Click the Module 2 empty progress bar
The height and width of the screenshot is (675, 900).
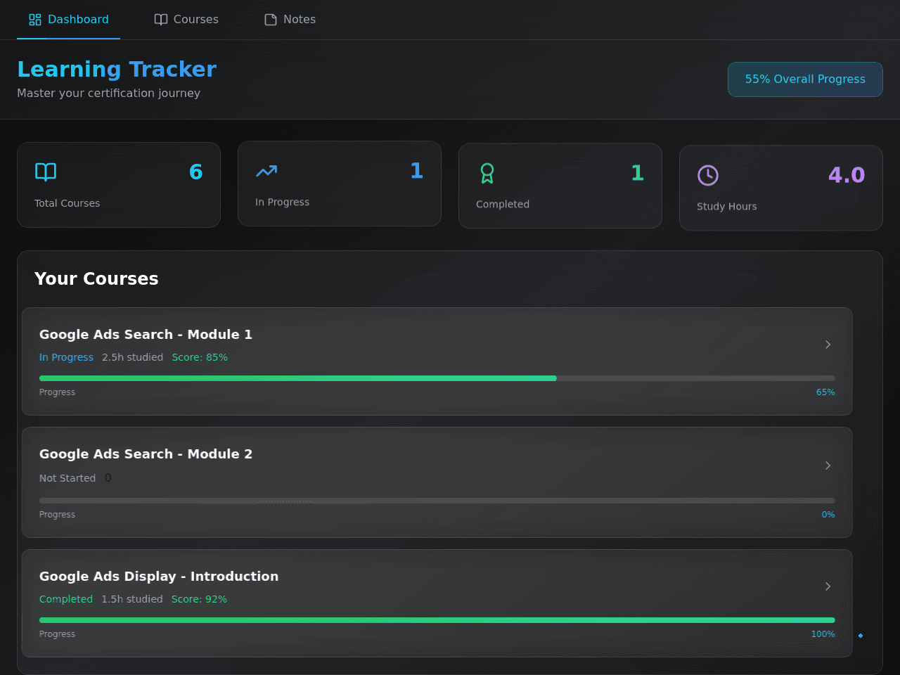click(437, 501)
